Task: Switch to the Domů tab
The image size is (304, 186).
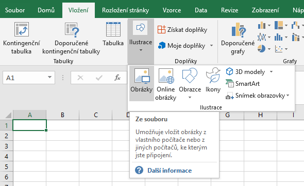Action: click(46, 10)
